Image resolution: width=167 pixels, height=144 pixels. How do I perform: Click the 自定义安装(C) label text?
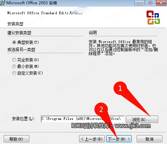tap(30, 73)
